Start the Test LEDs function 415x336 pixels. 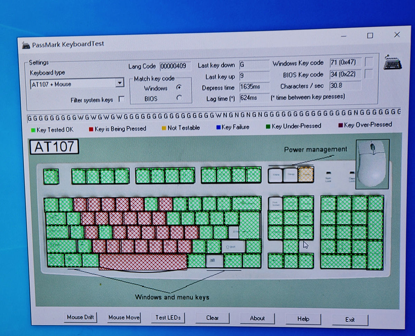click(168, 318)
